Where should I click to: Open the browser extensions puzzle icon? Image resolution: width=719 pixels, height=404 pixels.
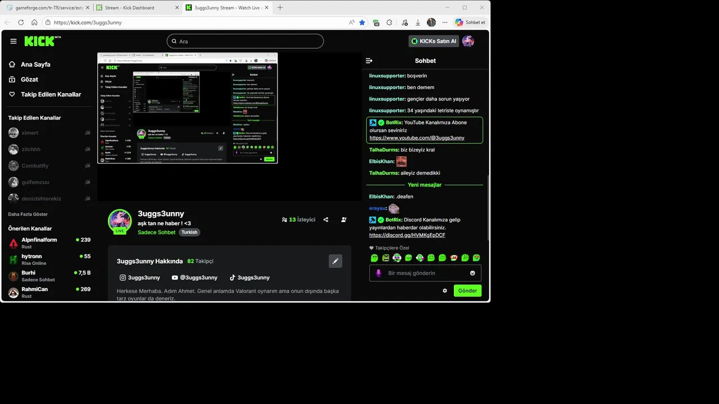tap(389, 22)
